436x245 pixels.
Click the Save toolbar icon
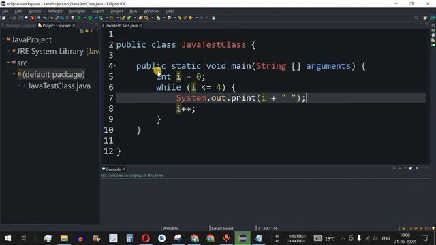click(14, 18)
